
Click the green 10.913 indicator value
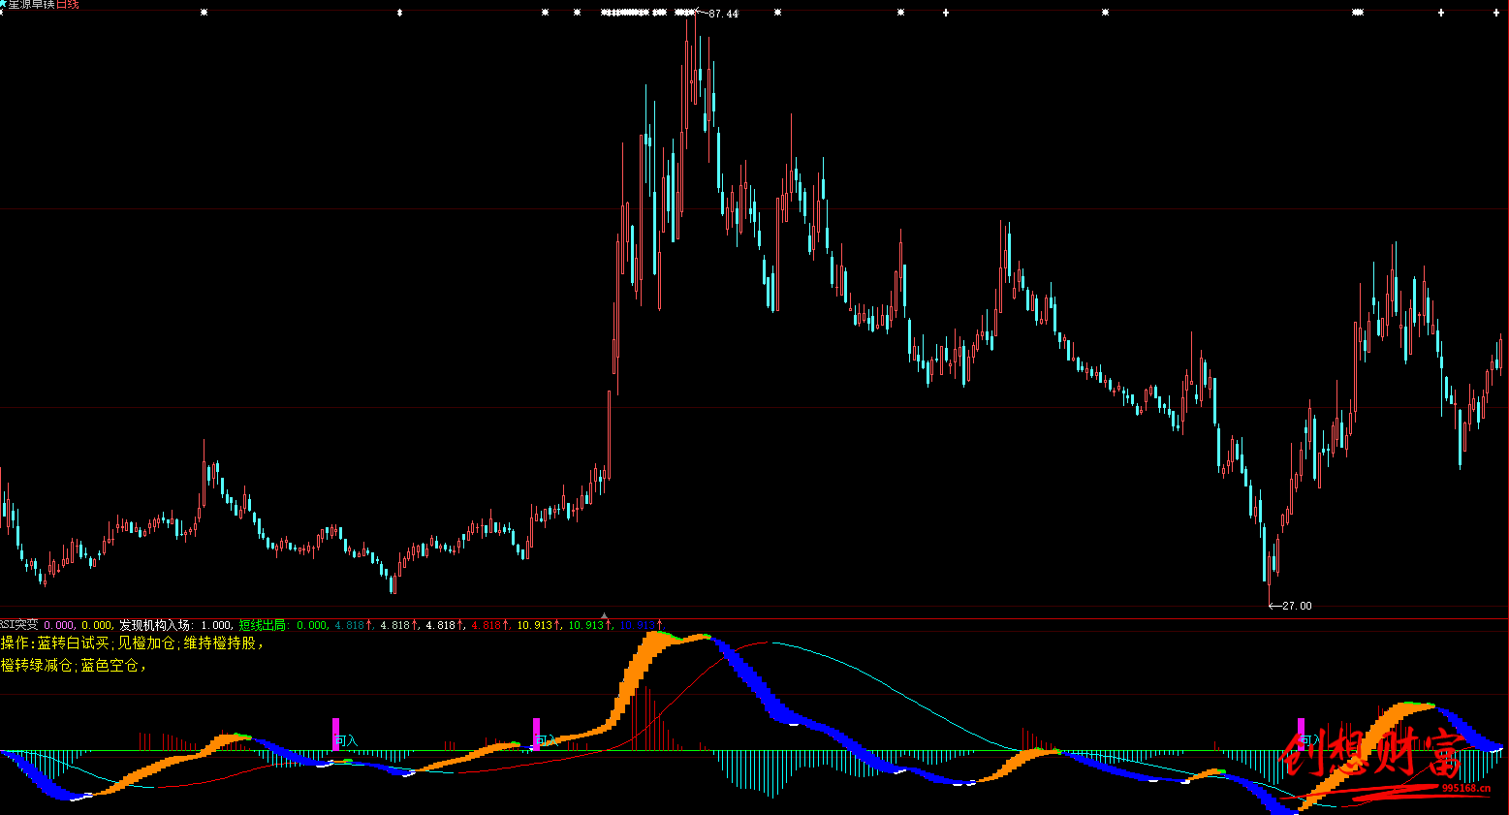click(586, 625)
